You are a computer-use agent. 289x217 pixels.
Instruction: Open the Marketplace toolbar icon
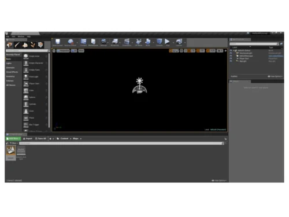coord(93,42)
